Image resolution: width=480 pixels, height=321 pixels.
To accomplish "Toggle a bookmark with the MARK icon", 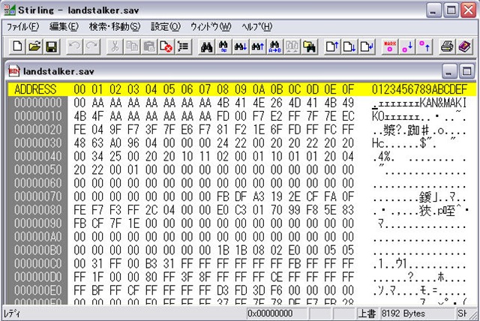I will [390, 46].
